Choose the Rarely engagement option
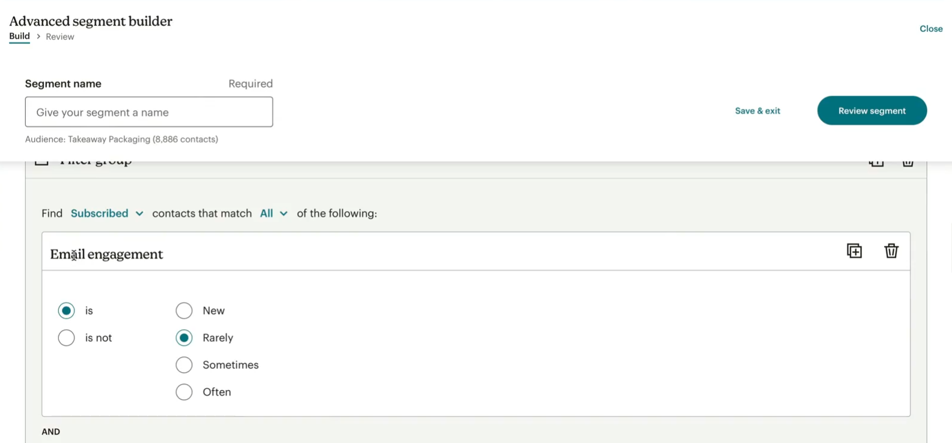Screen dimensions: 952x443 pyautogui.click(x=184, y=338)
